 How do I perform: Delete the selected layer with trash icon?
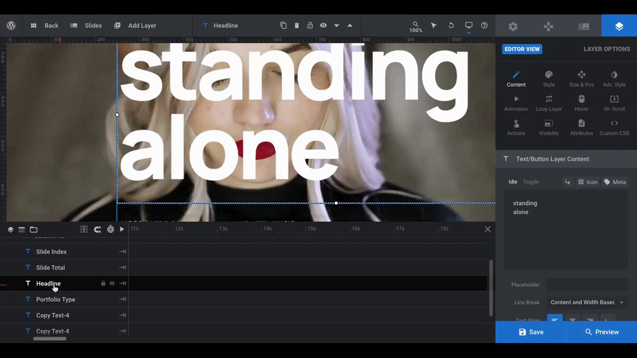297,25
